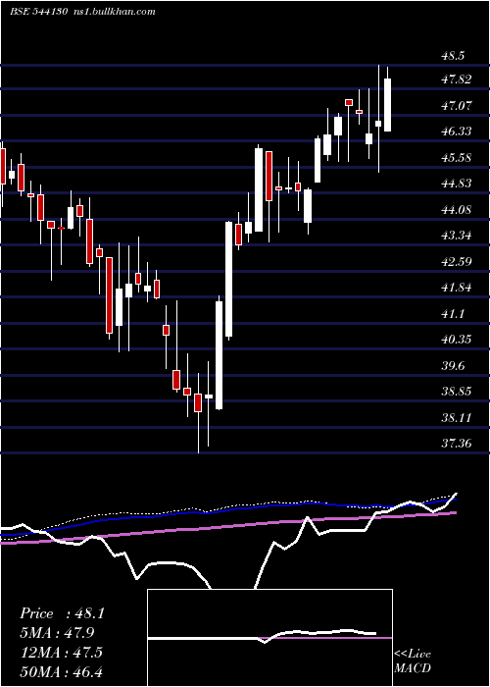The height and width of the screenshot is (687, 490).
Task: Click the 41.1 price axis label
Action: (x=453, y=314)
